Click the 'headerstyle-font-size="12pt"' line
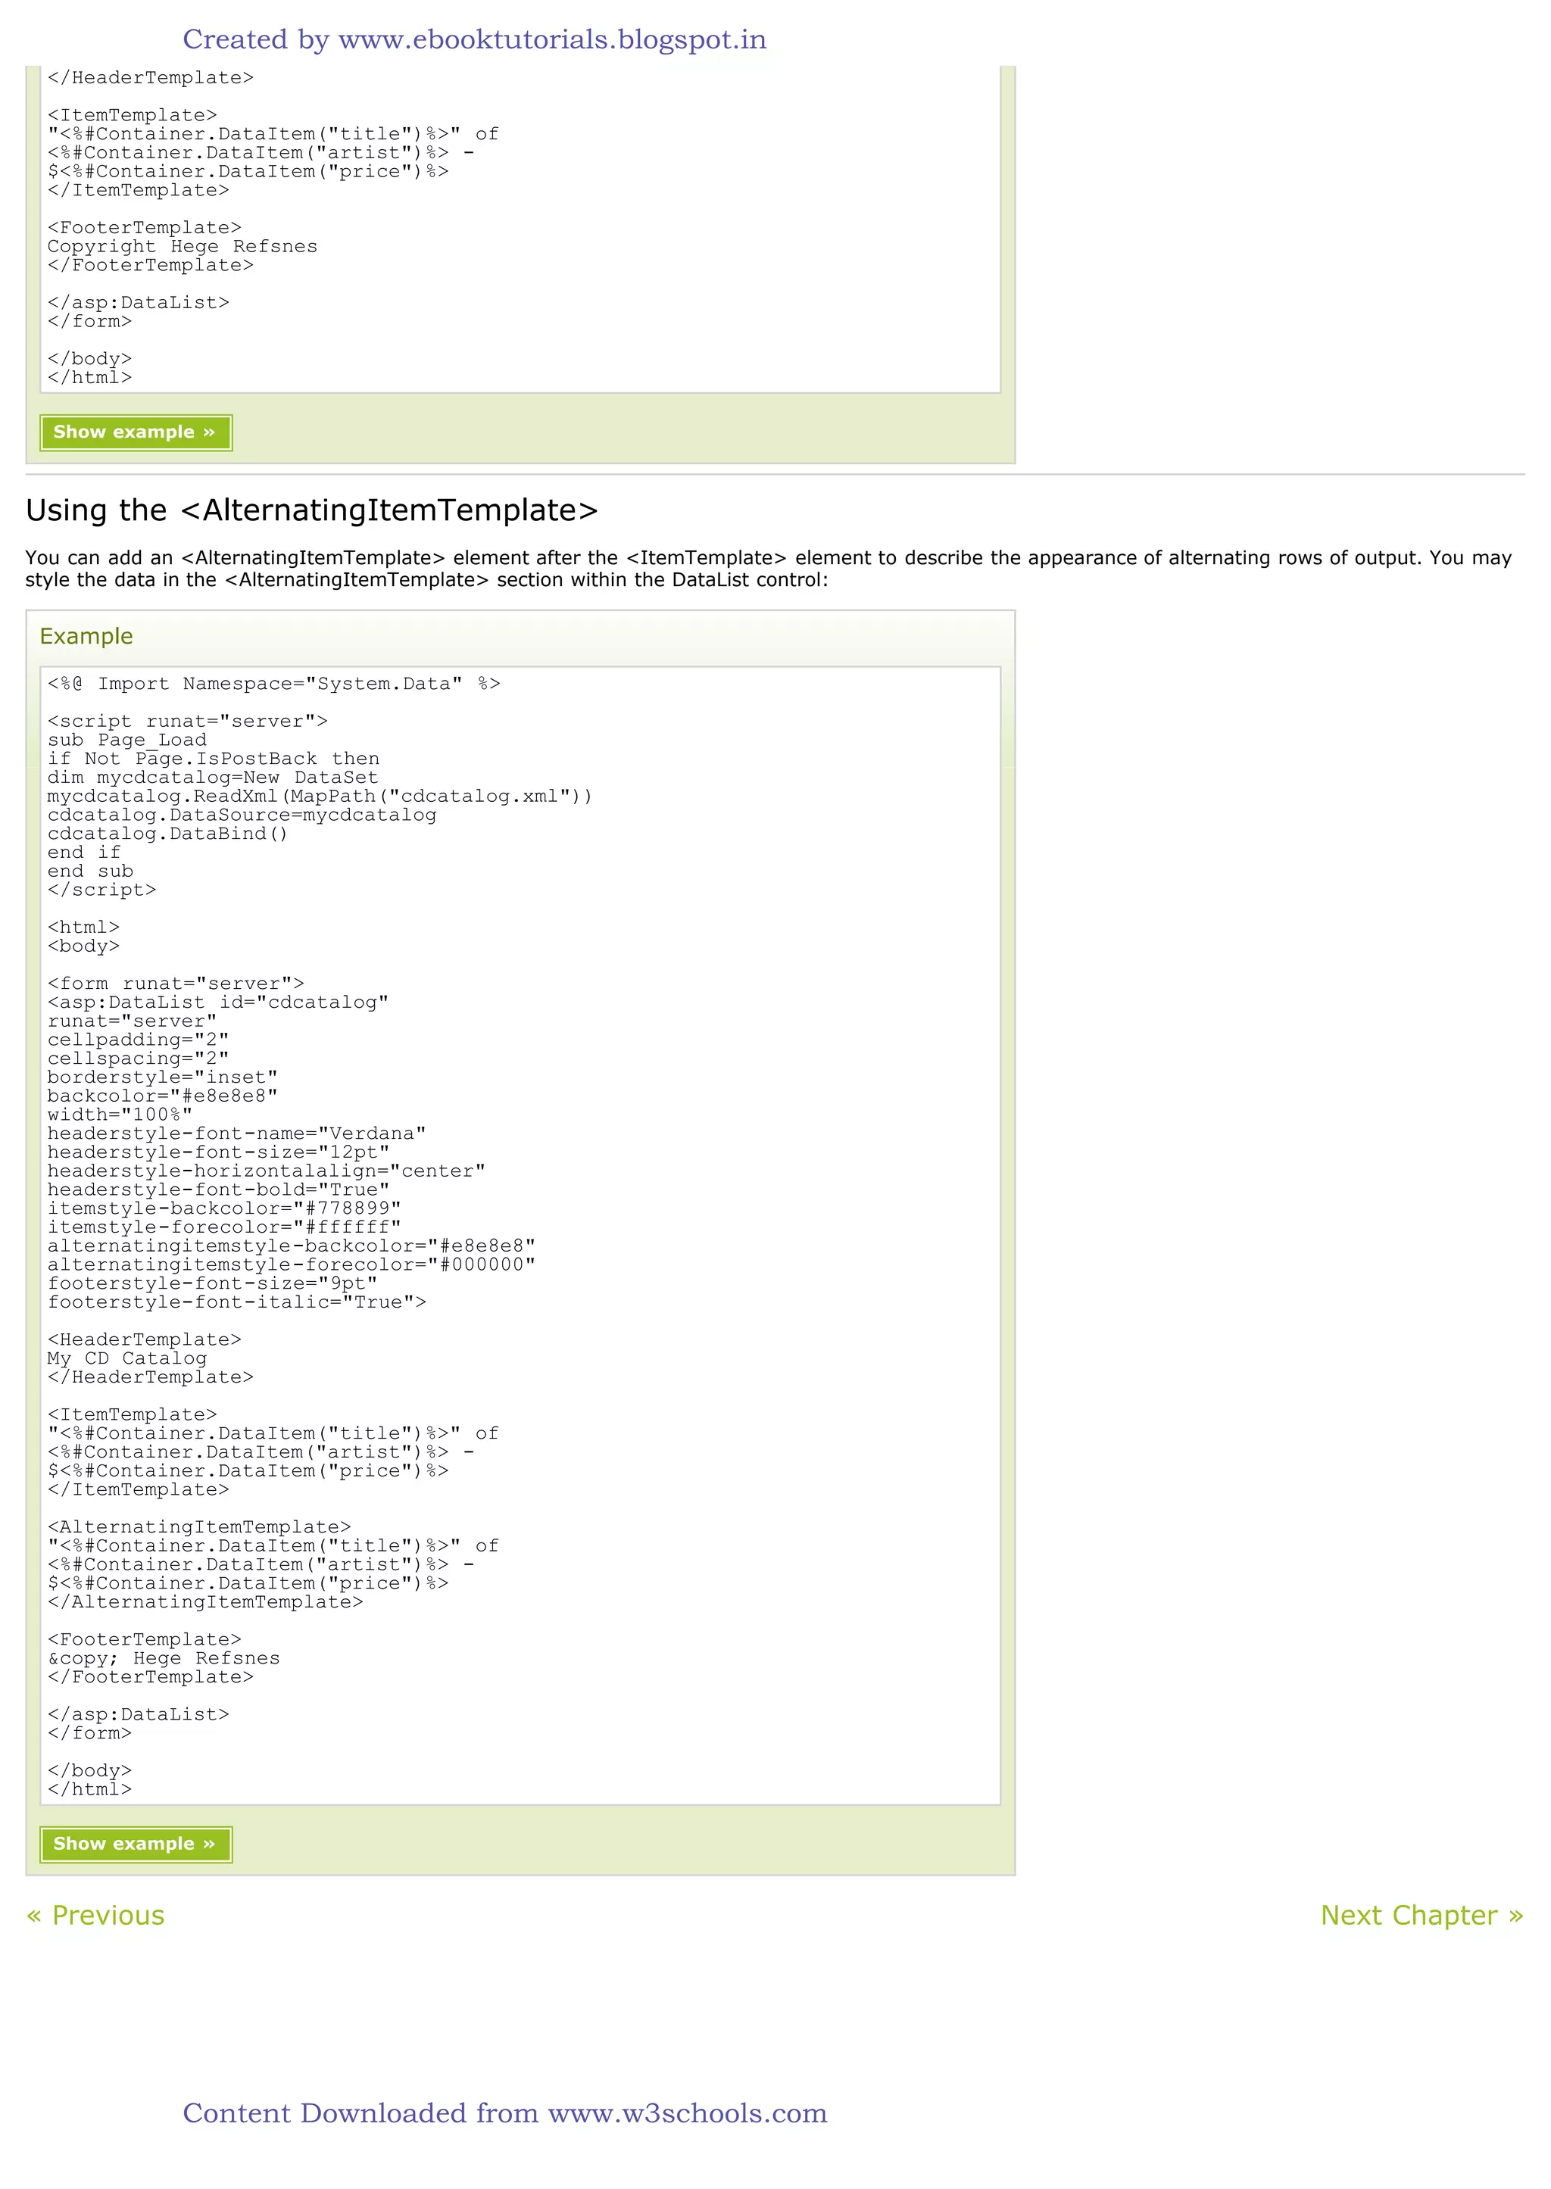1551x2189 pixels. [219, 1152]
